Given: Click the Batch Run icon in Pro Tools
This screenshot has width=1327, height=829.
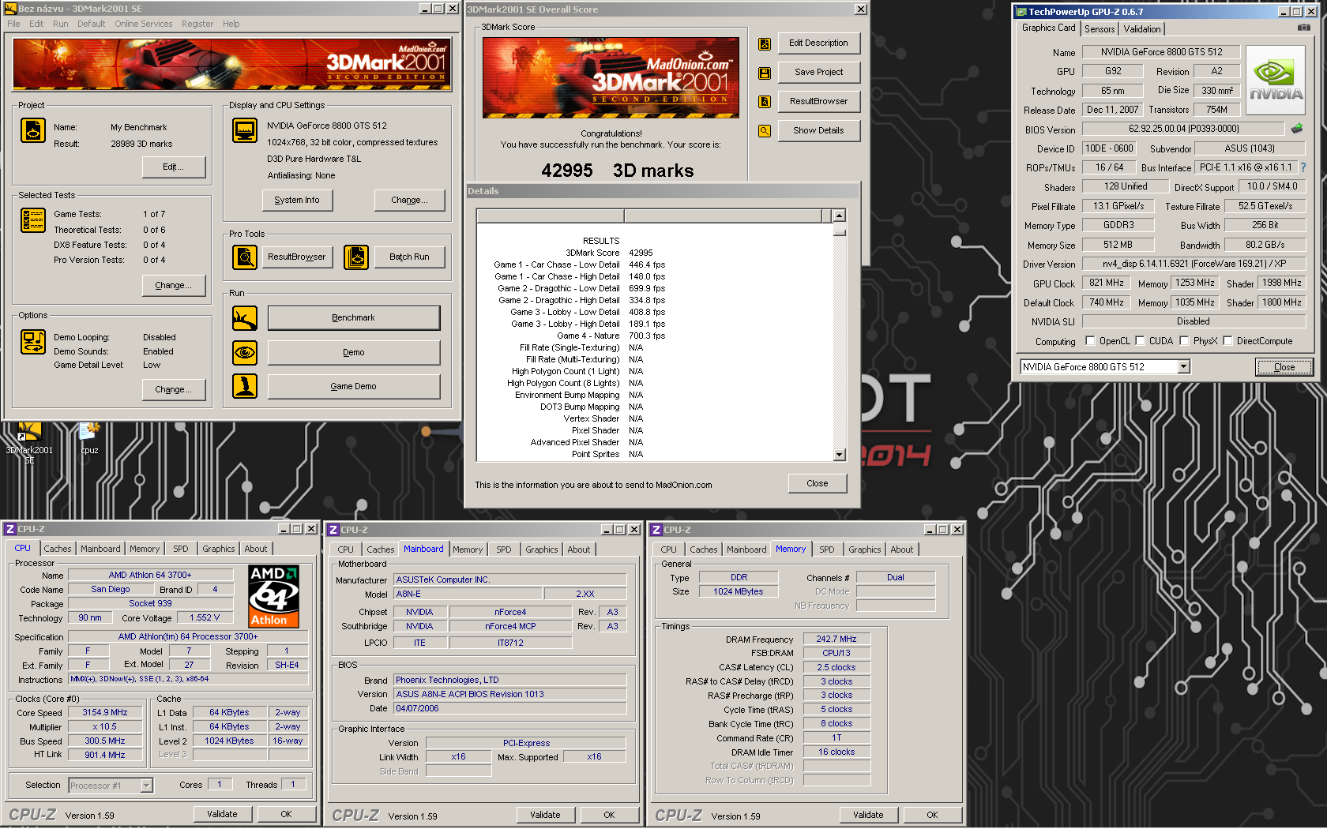Looking at the screenshot, I should (x=356, y=257).
